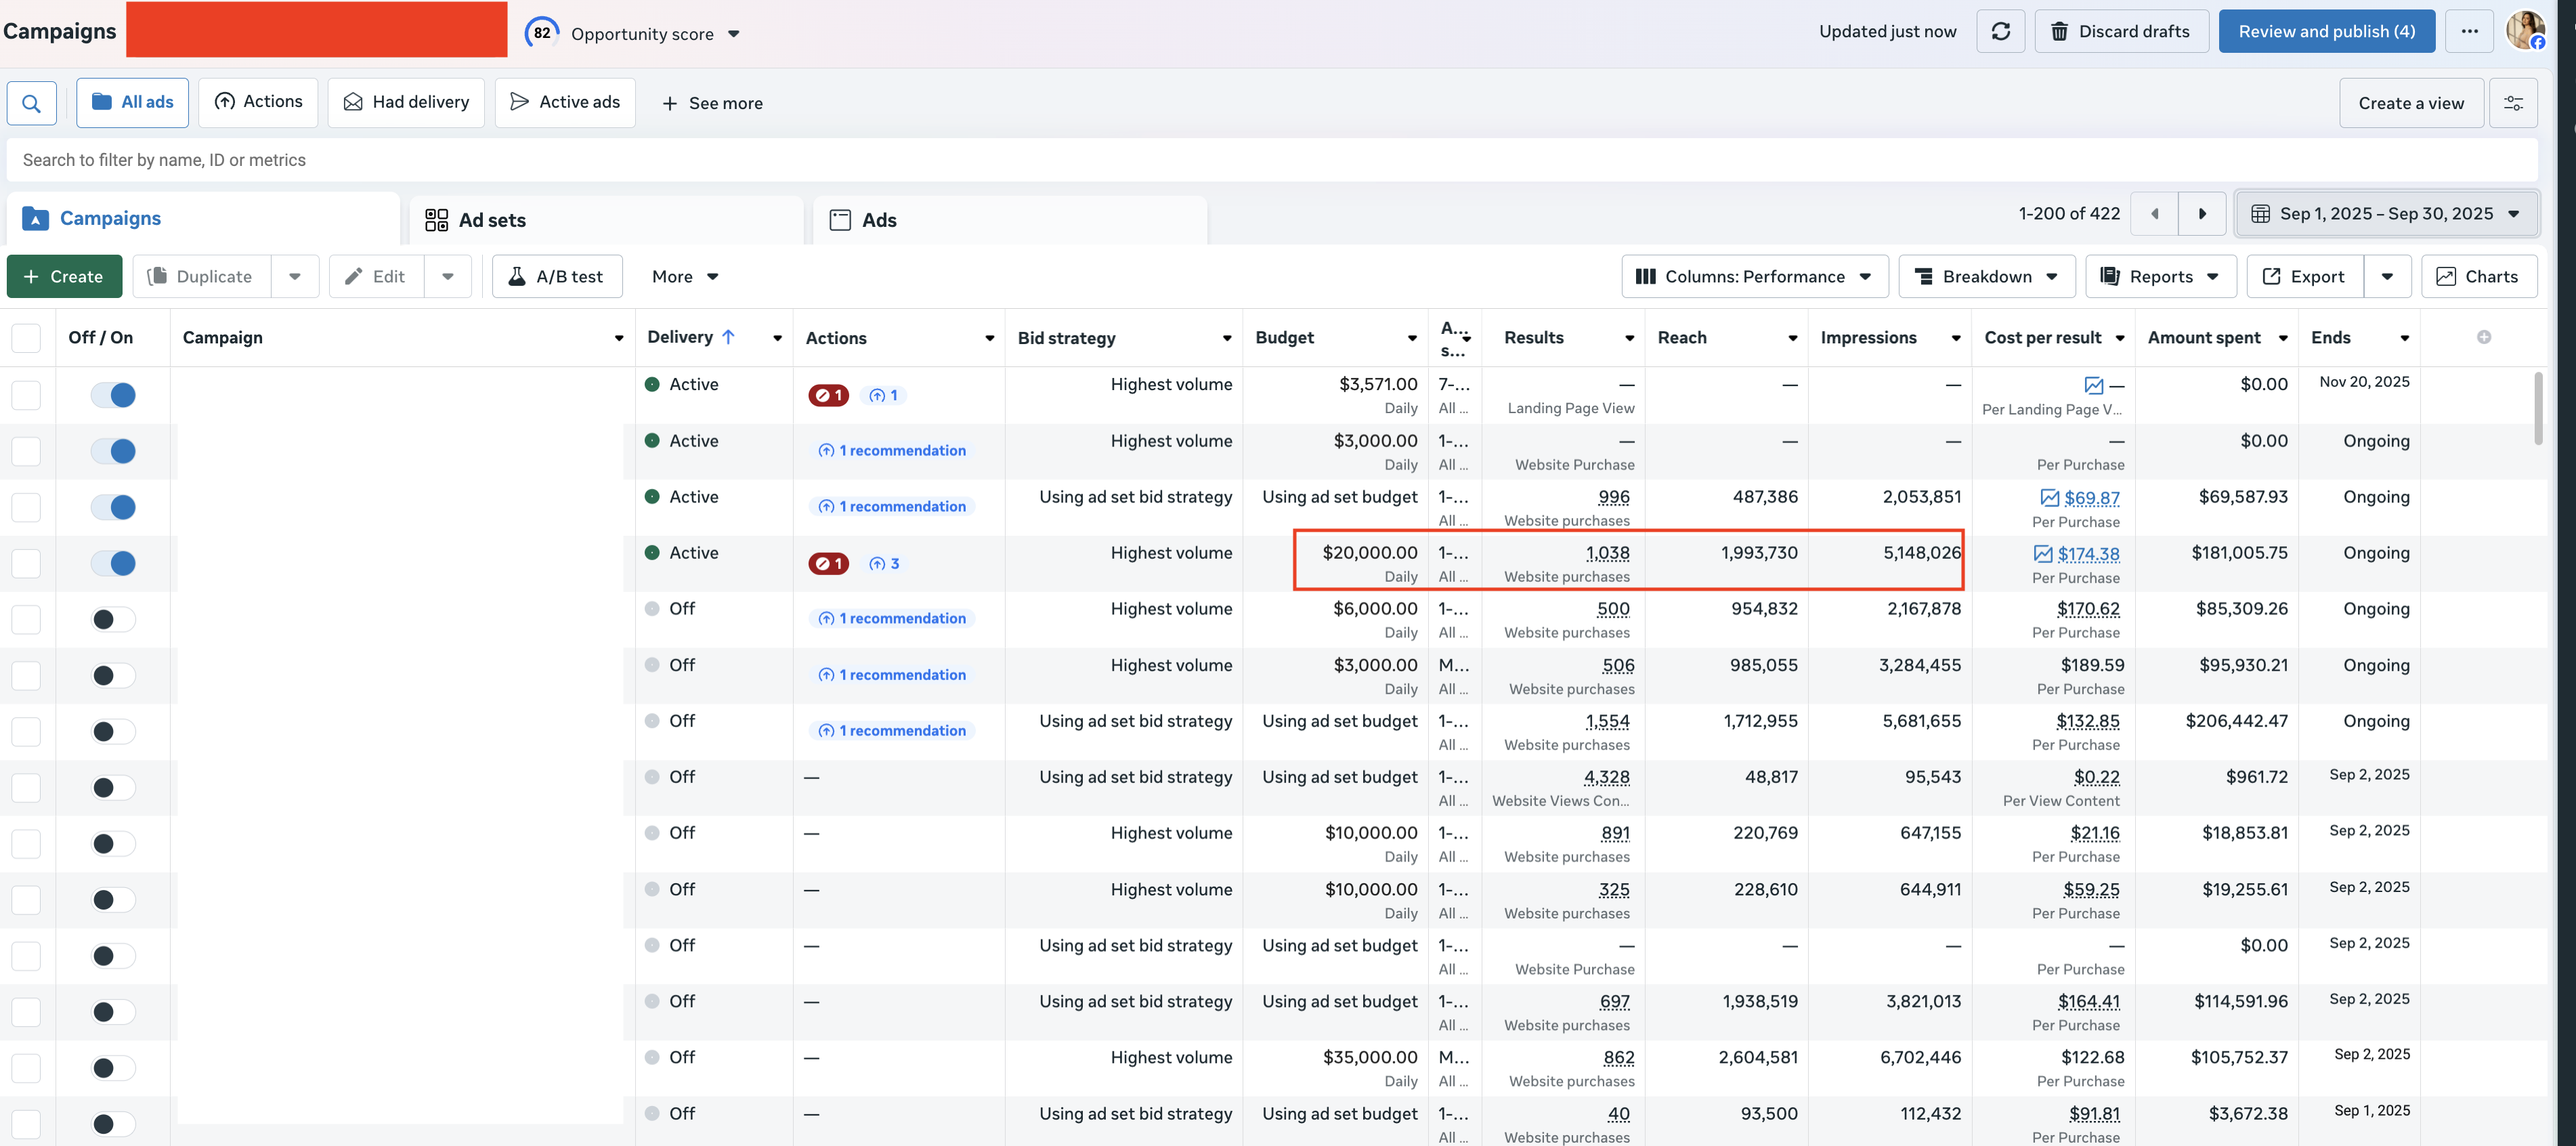Toggle off campaign with 996 purchases
This screenshot has width=2576, height=1146.
click(x=113, y=507)
